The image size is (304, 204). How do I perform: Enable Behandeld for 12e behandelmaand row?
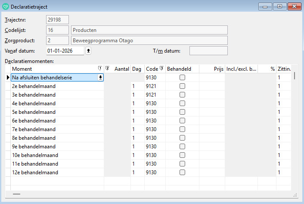(182, 173)
